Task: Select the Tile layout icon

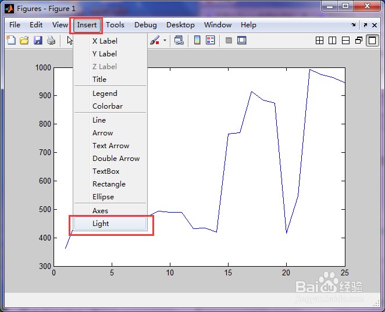Action: [x=319, y=41]
